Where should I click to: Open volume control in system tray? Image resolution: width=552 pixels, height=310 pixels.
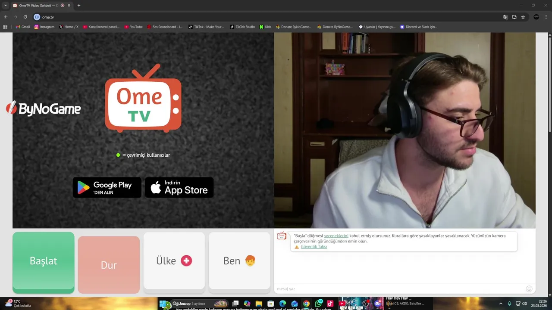pos(524,304)
